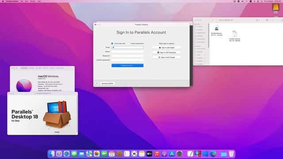This screenshot has height=159, width=283.
Task: Open the Window menu
Action: click(33, 1)
